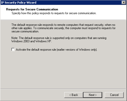Click 'supported only on computers that are running' text
This screenshot has width=127, height=101.
tap(79, 38)
